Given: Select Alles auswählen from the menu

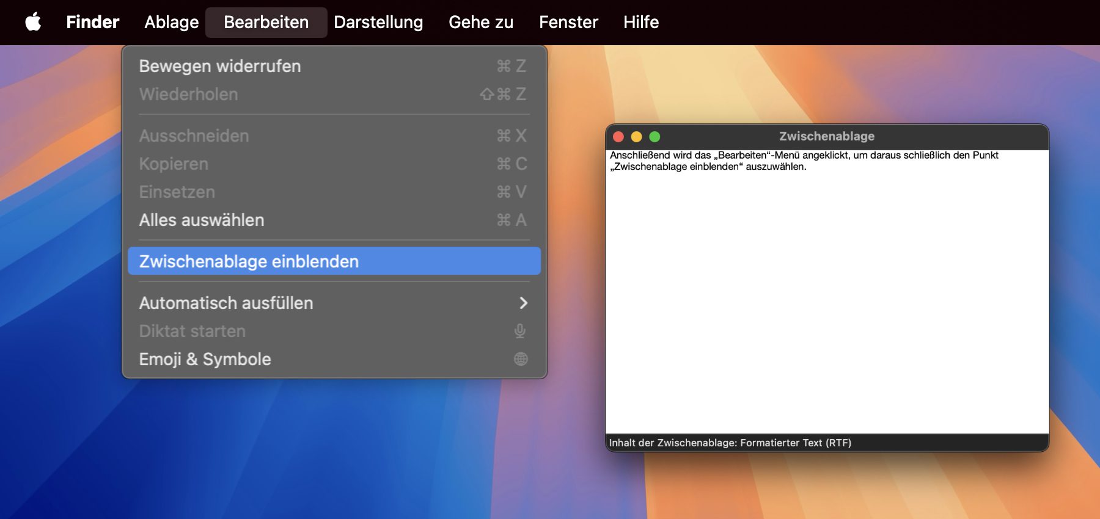Looking at the screenshot, I should [202, 220].
